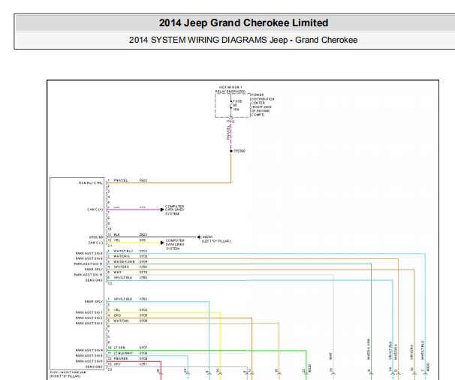The height and width of the screenshot is (380, 455).
Task: Click the 'PARK ASST SIG 1' pin label
Action: pyautogui.click(x=89, y=312)
